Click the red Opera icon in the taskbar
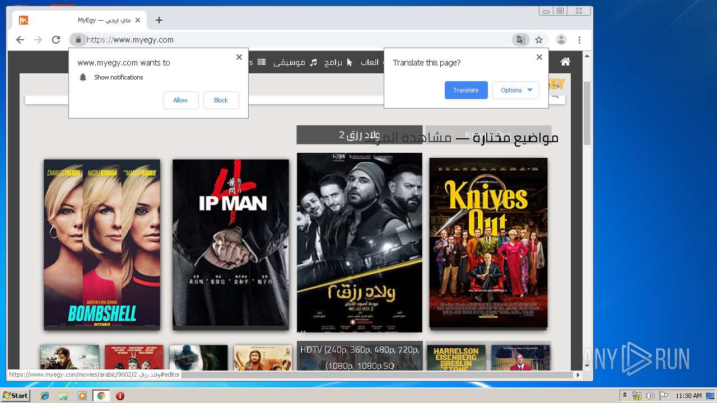Viewport: 717px width, 403px height. (120, 396)
